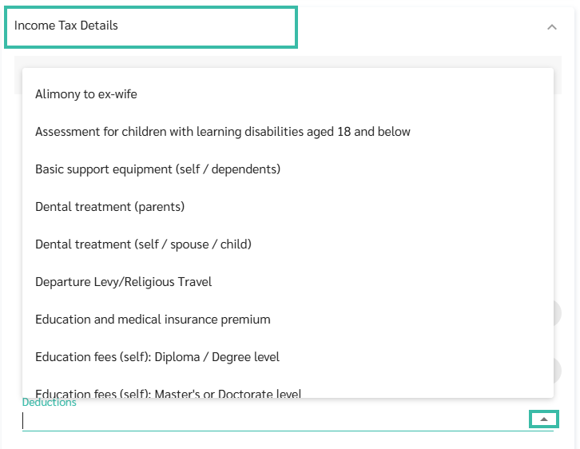
Task: Click the Income Tax Details header
Action: [x=152, y=26]
